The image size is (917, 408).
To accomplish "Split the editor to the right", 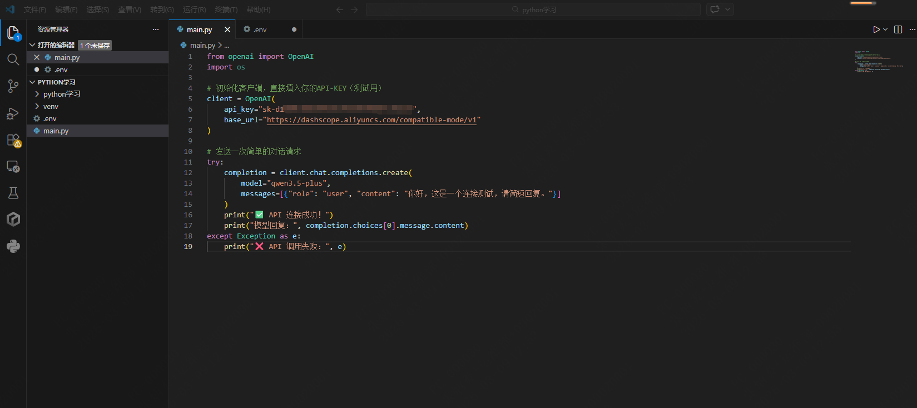I will point(898,29).
